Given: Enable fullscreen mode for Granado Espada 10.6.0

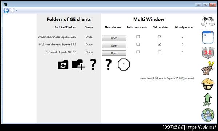Looking at the screenshot, I should (x=138, y=37).
